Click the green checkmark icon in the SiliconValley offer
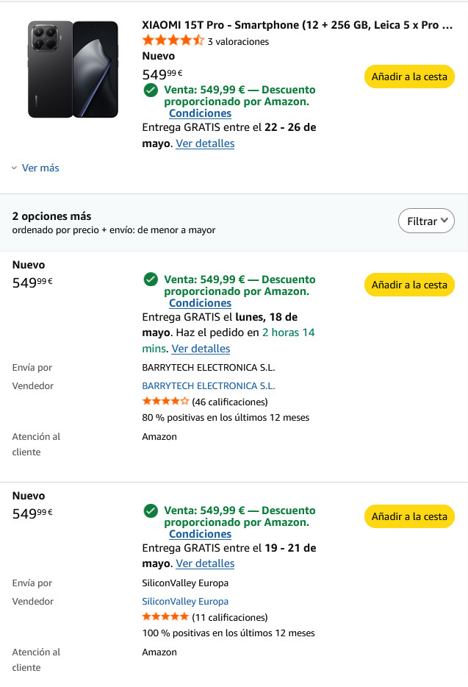 [x=151, y=510]
